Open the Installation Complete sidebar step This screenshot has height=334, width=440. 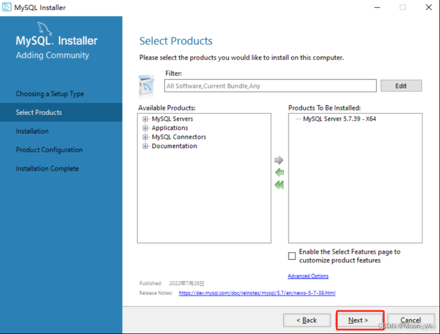47,168
